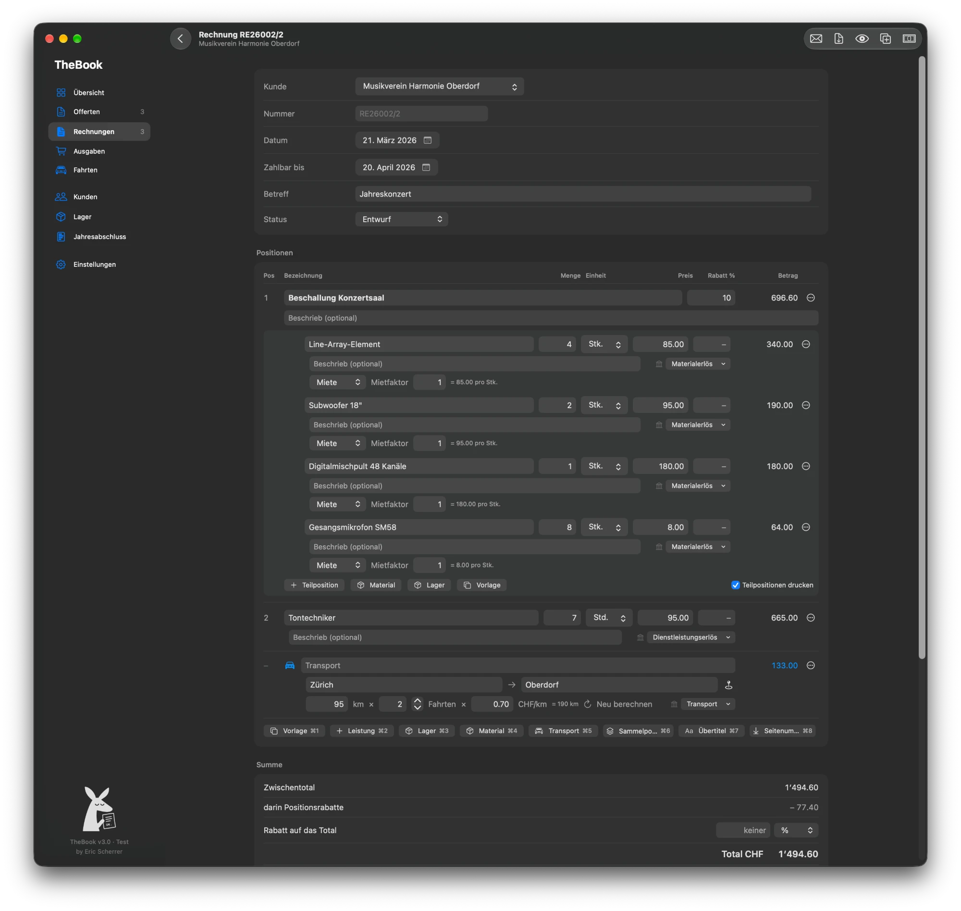Open Lager in sidebar
The image size is (961, 911).
99,217
